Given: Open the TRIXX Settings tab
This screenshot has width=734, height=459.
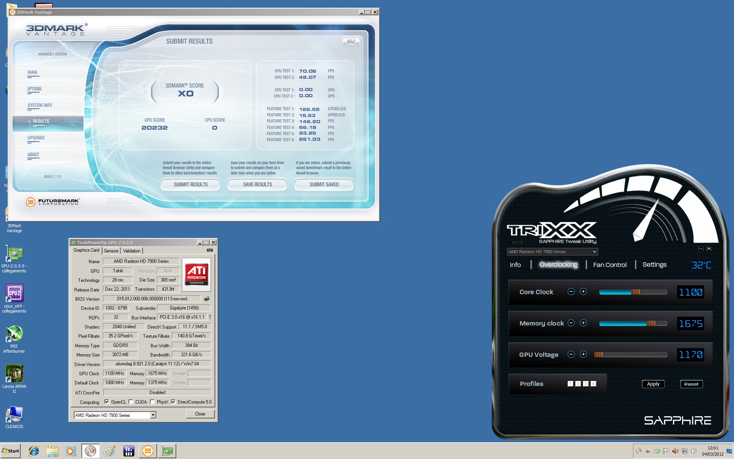Looking at the screenshot, I should pos(654,265).
